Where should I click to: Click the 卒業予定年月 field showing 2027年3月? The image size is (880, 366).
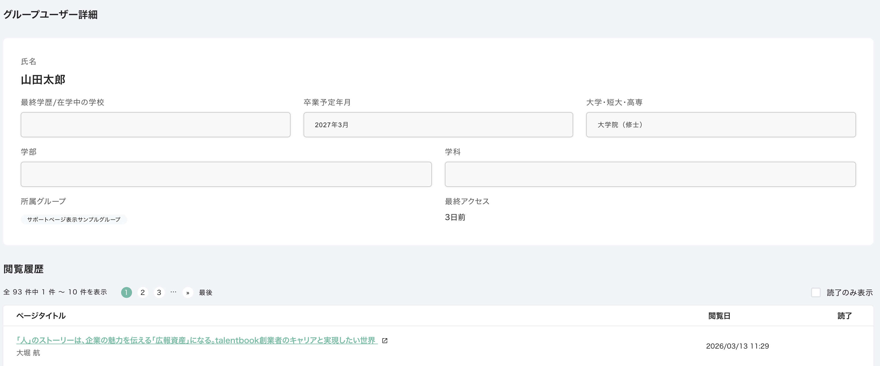tap(438, 124)
